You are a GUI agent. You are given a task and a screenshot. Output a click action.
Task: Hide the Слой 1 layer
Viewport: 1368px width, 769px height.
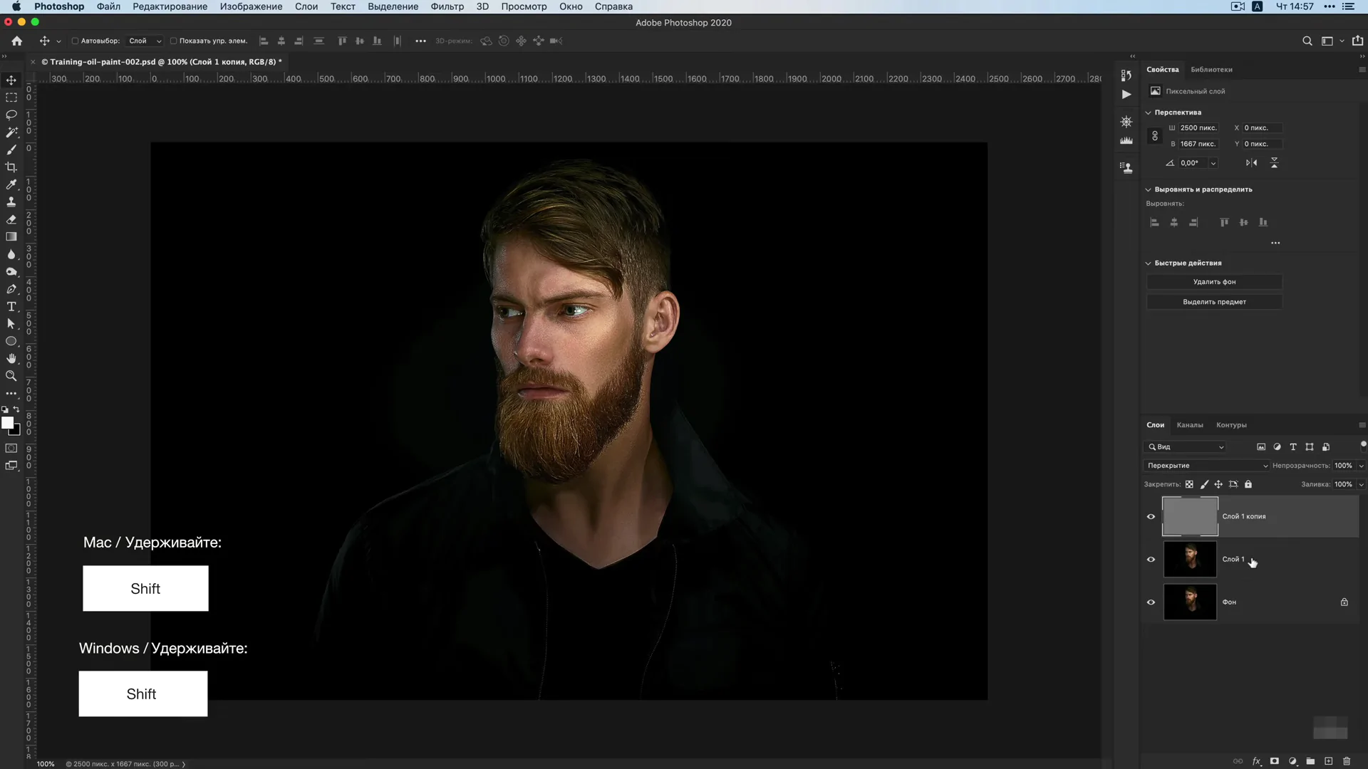[x=1151, y=560]
